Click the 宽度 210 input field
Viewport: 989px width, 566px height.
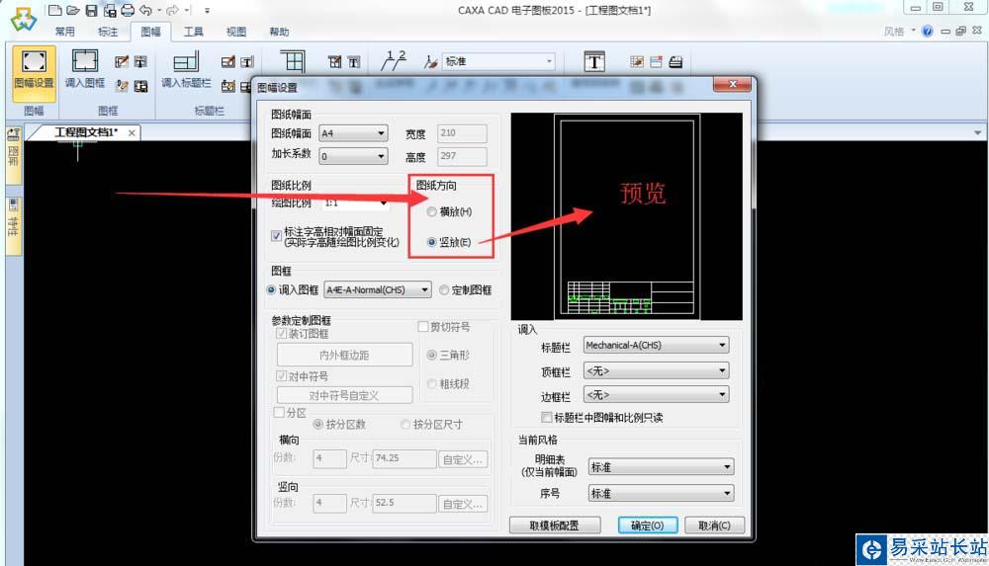tap(462, 133)
